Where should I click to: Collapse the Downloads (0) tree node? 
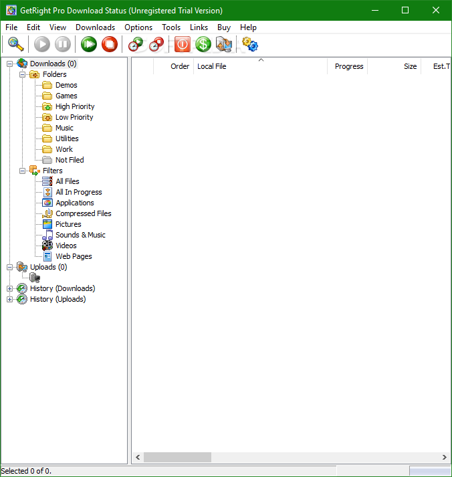[x=10, y=64]
